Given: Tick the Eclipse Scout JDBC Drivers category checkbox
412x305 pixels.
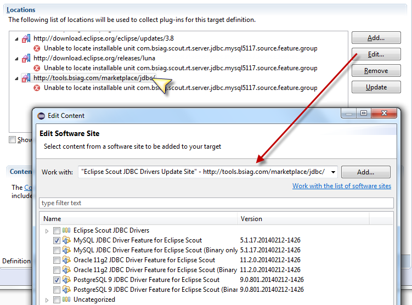Looking at the screenshot, I should tap(57, 230).
